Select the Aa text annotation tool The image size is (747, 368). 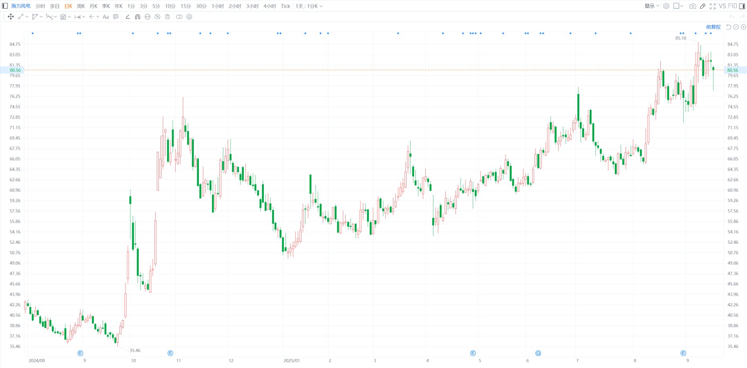(x=106, y=17)
